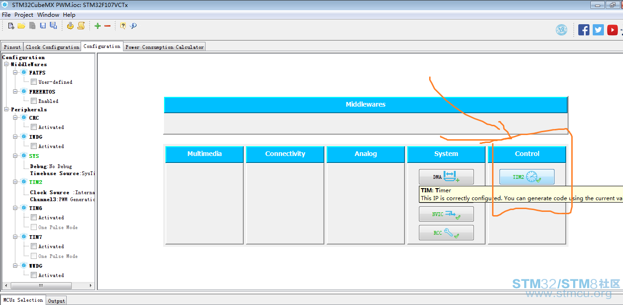Enable FATFS User-defined checkbox
The width and height of the screenshot is (623, 305).
click(34, 82)
